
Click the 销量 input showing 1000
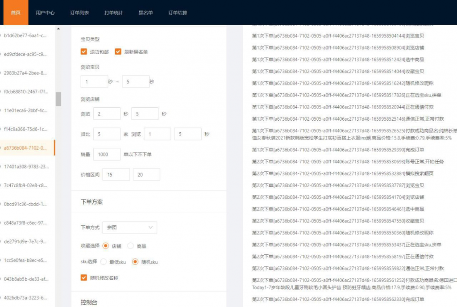click(x=107, y=154)
